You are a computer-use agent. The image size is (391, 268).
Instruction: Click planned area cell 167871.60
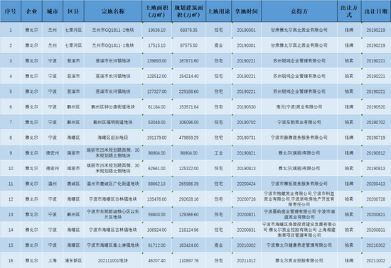tap(189, 61)
